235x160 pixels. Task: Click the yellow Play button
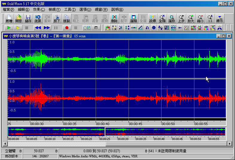coord(18,28)
